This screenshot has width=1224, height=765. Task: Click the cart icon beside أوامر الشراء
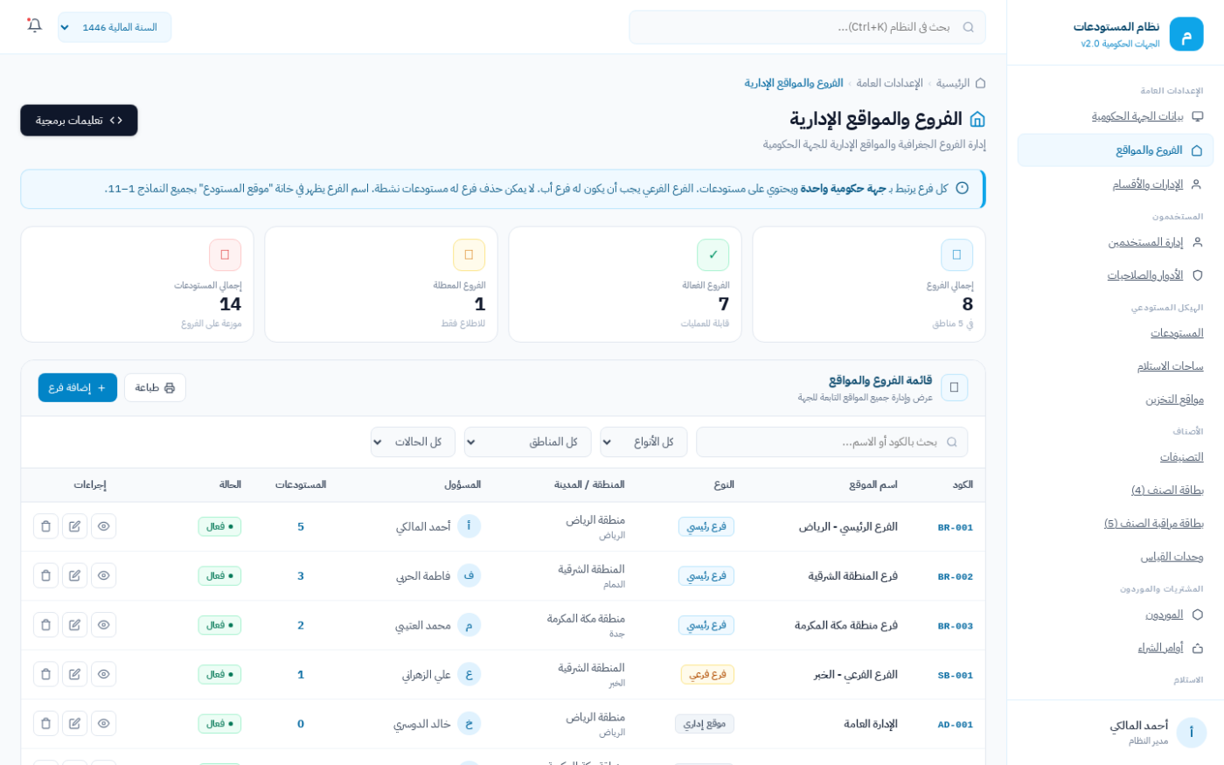(1197, 648)
